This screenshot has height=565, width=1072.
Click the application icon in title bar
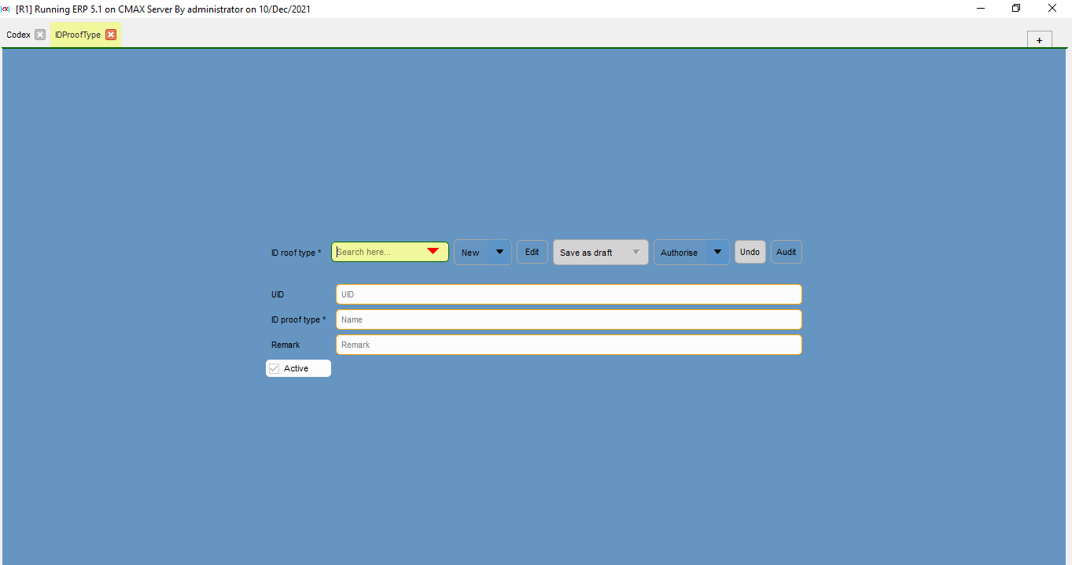coord(6,9)
